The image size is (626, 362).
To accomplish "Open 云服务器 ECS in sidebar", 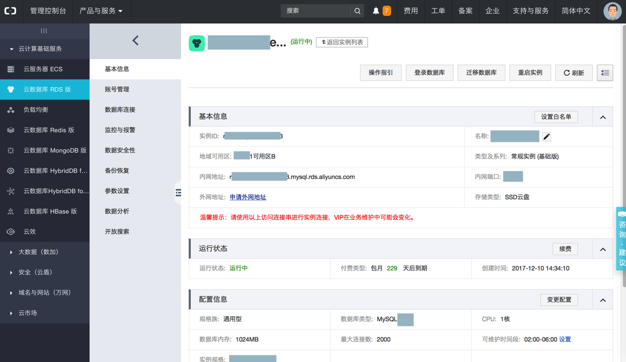I will 45,69.
